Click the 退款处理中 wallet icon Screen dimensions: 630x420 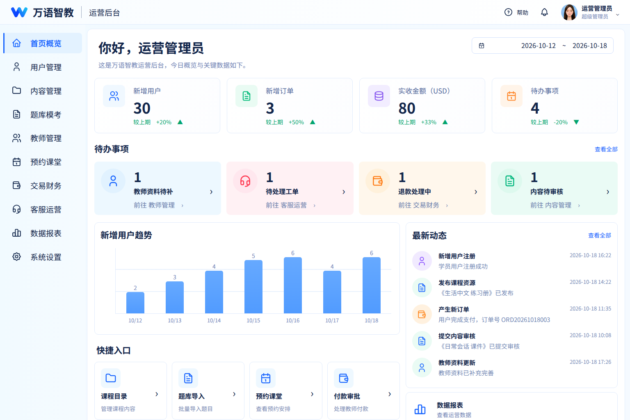(x=378, y=181)
